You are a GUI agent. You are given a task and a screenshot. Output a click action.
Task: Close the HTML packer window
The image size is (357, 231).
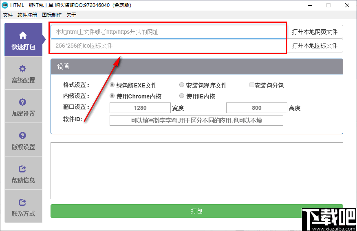(347, 5)
